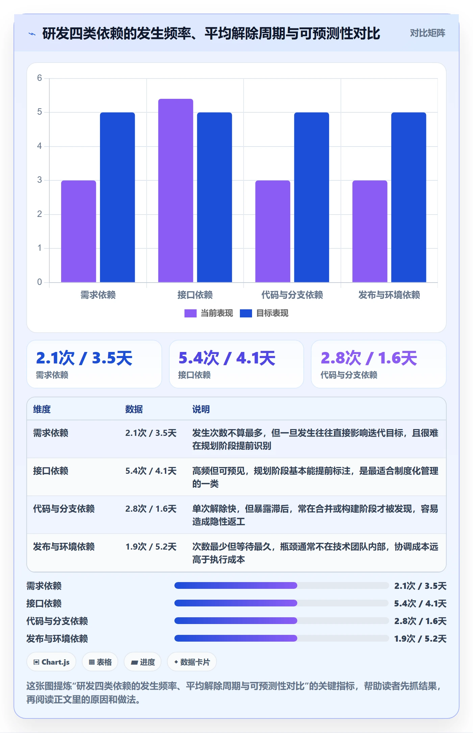Select the 需求依赖 table row name
The image size is (473, 733).
[x=51, y=433]
